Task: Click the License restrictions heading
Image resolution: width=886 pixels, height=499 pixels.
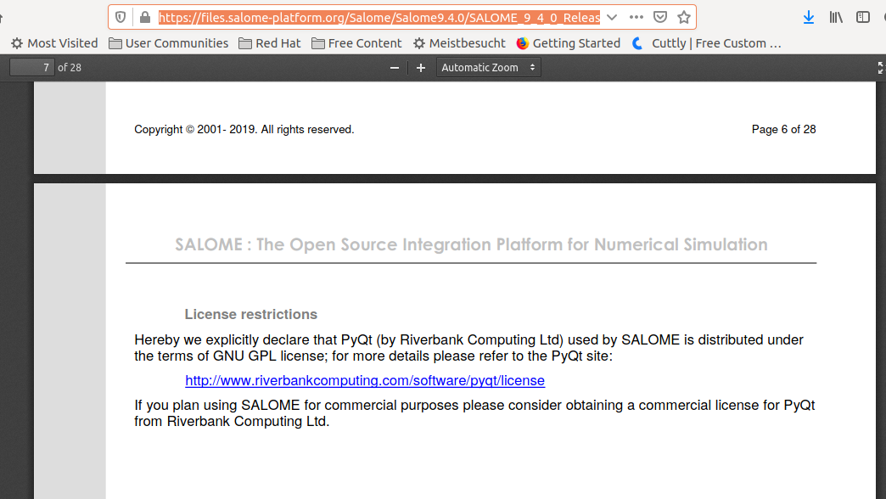Action: tap(251, 314)
